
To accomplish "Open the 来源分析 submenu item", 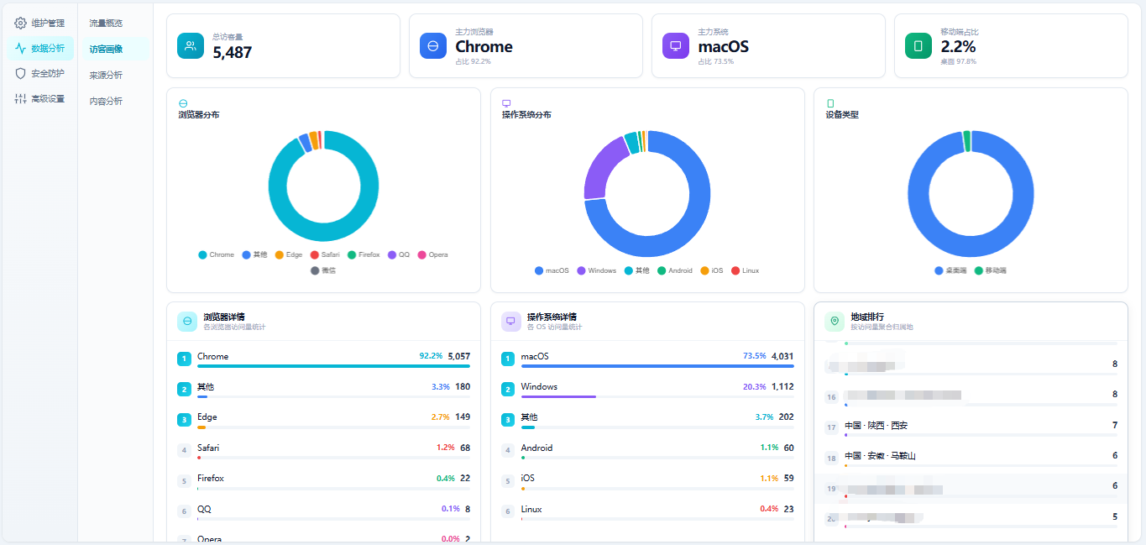I will [x=106, y=75].
